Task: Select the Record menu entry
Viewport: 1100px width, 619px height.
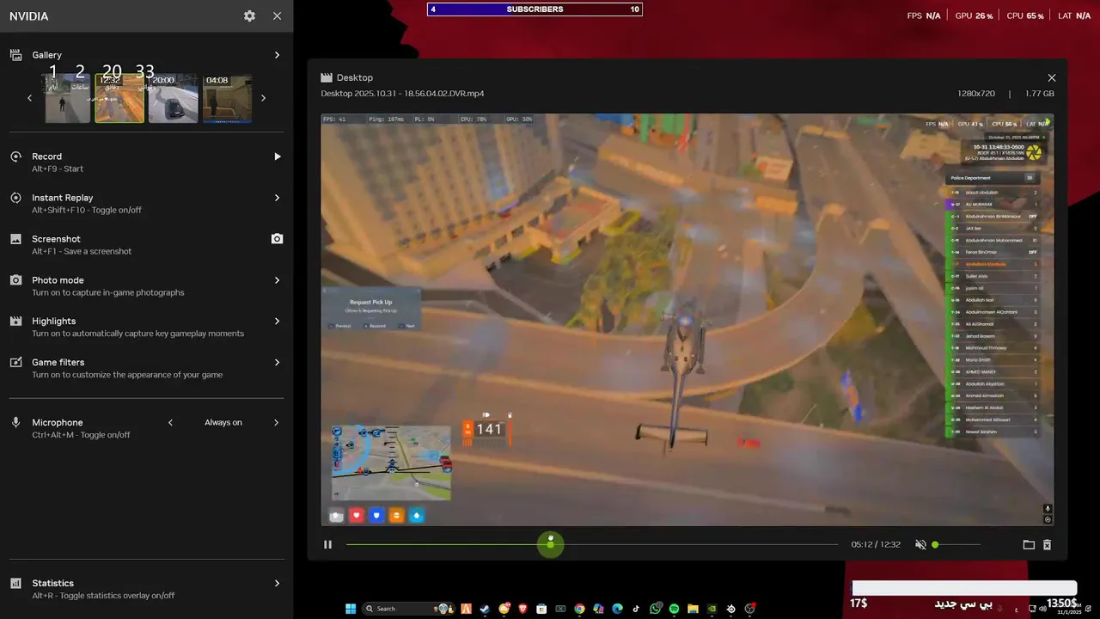Action: (146, 162)
